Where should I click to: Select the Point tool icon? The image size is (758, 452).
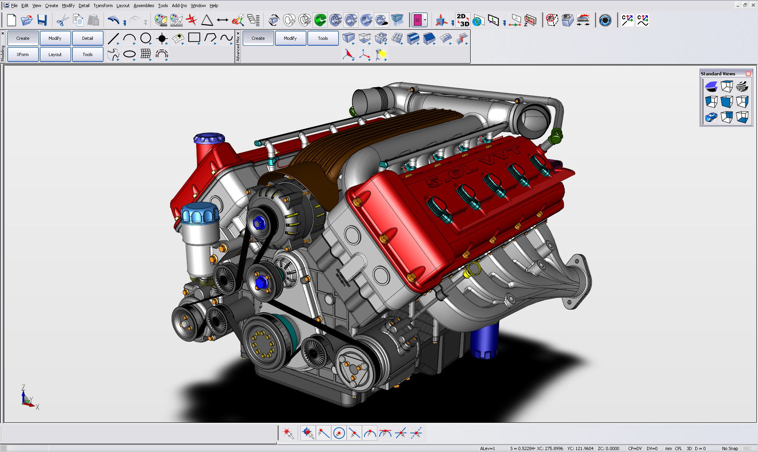click(x=162, y=38)
